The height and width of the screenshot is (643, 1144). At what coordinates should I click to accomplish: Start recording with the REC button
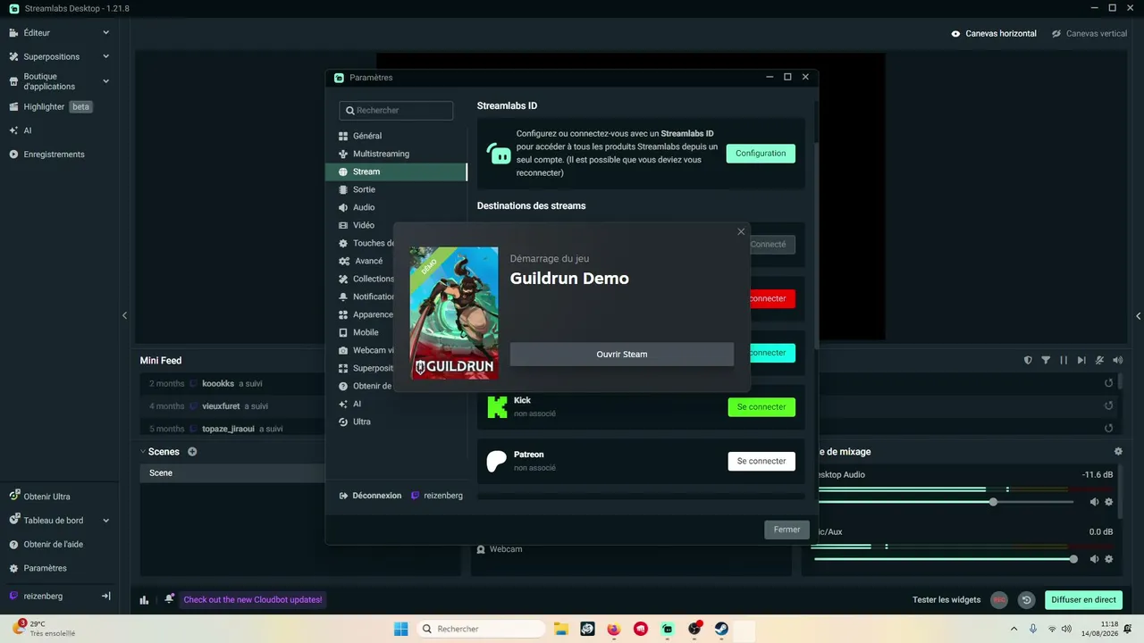point(999,600)
